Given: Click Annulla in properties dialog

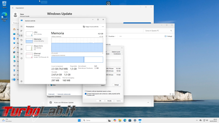Looking at the screenshot, I should (109, 101).
